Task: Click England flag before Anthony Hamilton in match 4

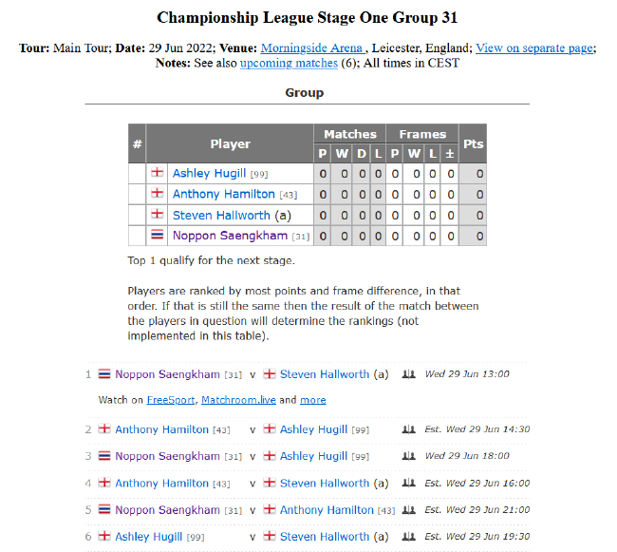Action: click(x=104, y=483)
